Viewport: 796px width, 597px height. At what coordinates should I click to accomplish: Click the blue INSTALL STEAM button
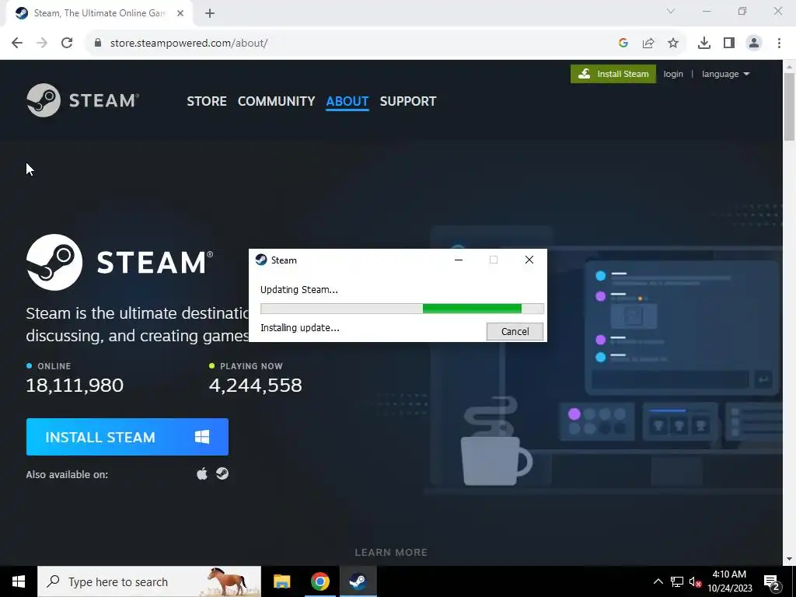[127, 437]
